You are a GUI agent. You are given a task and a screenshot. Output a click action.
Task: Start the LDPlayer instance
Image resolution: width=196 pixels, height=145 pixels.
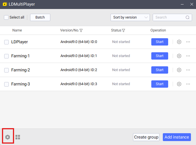(x=160, y=42)
